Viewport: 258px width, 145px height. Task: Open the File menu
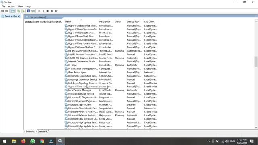(4, 6)
